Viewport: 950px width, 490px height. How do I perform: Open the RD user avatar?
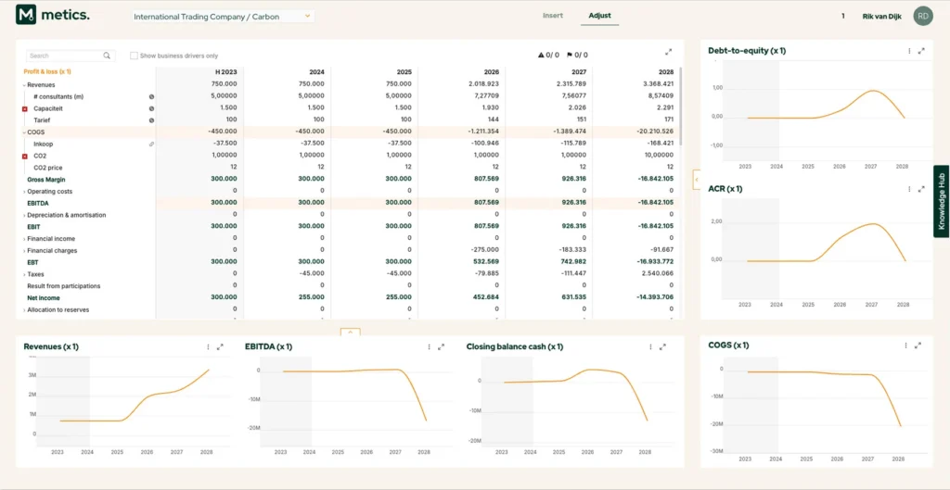pyautogui.click(x=923, y=17)
